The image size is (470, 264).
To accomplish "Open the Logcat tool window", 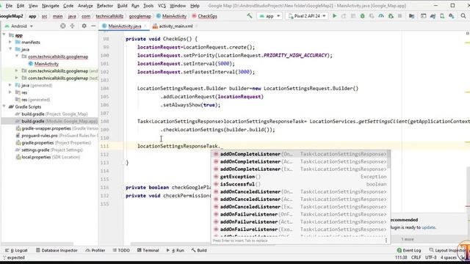I will click(16, 250).
